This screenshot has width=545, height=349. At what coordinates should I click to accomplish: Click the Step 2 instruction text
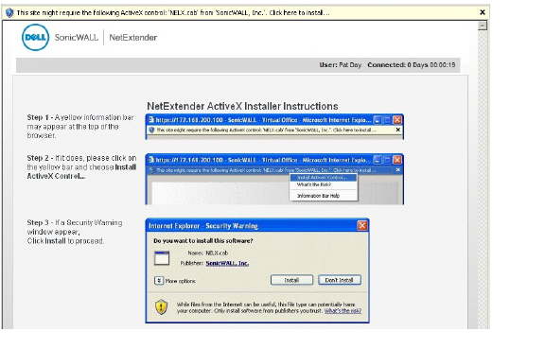click(x=81, y=166)
